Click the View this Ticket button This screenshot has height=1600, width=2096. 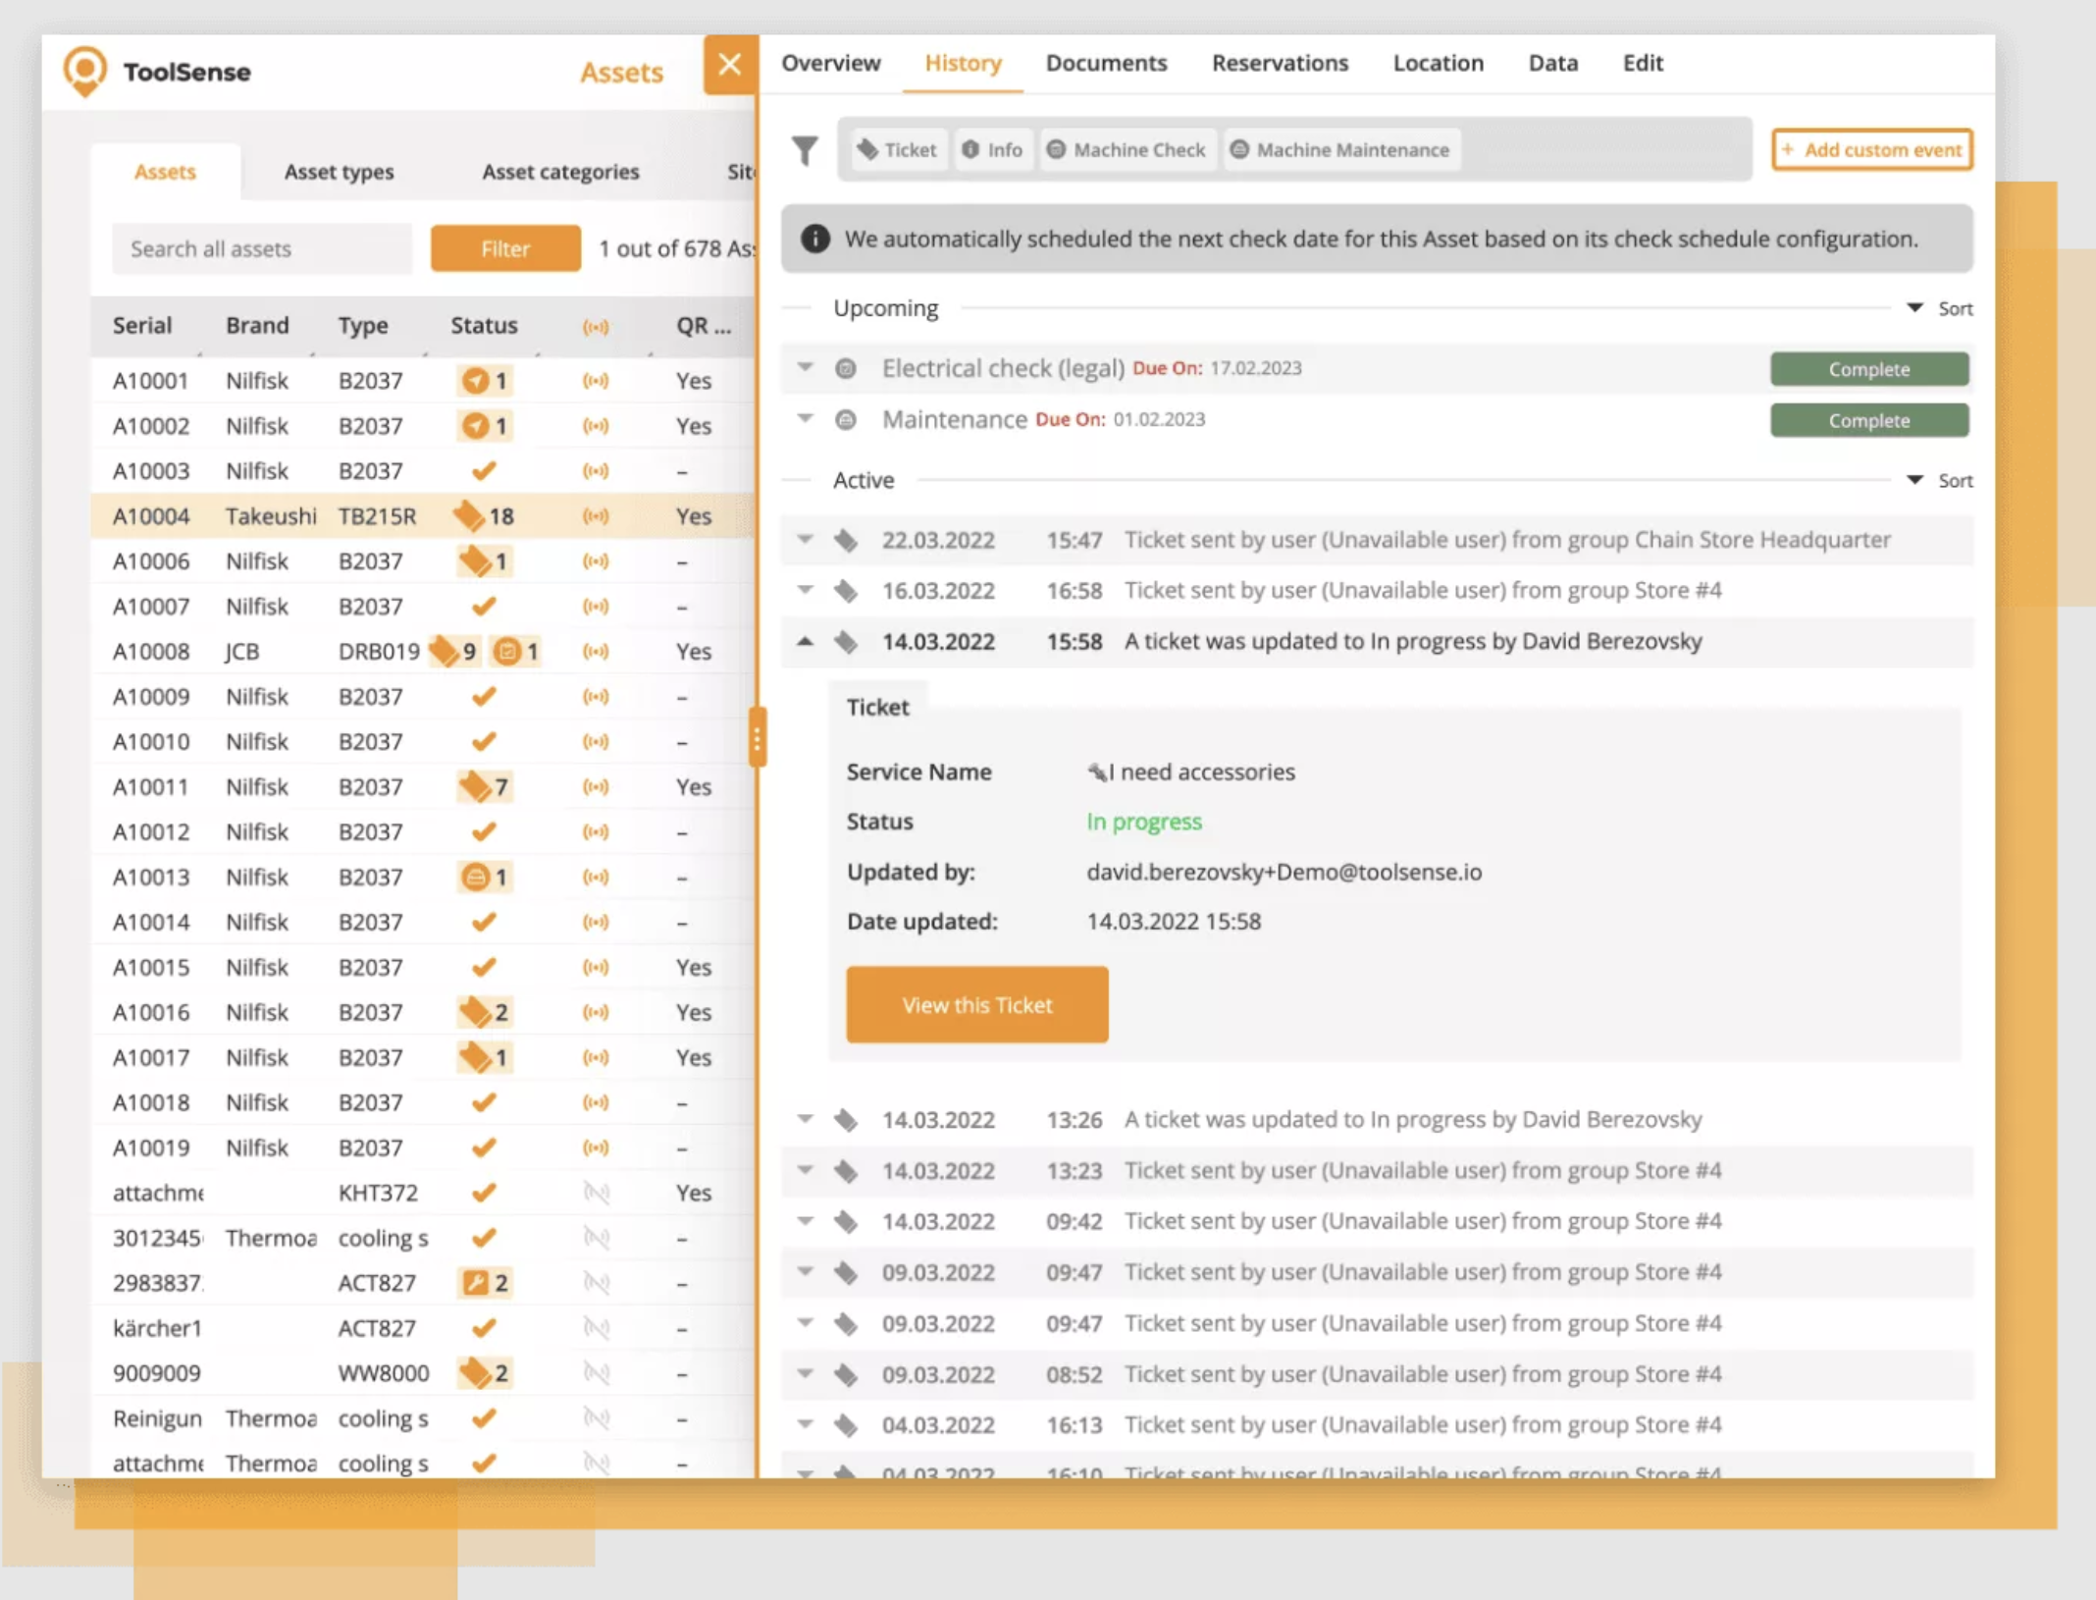coord(976,1004)
